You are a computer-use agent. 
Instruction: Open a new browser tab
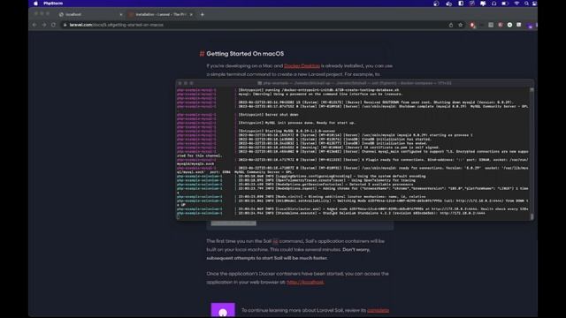[203, 14]
